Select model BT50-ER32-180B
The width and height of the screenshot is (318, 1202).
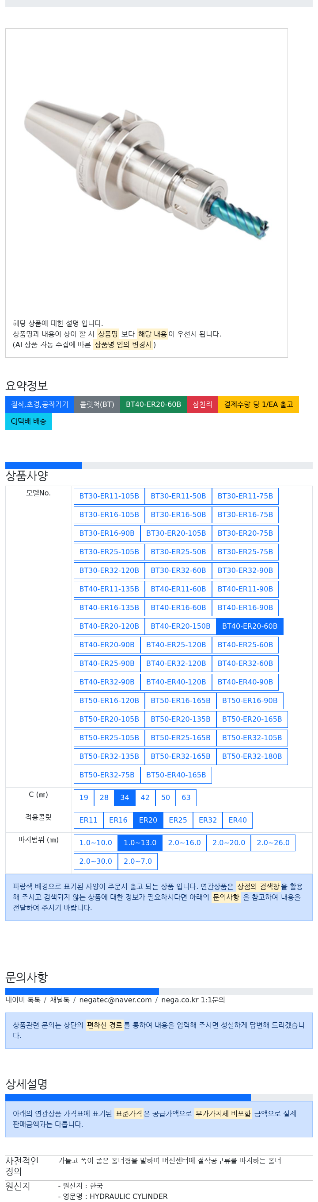click(252, 756)
